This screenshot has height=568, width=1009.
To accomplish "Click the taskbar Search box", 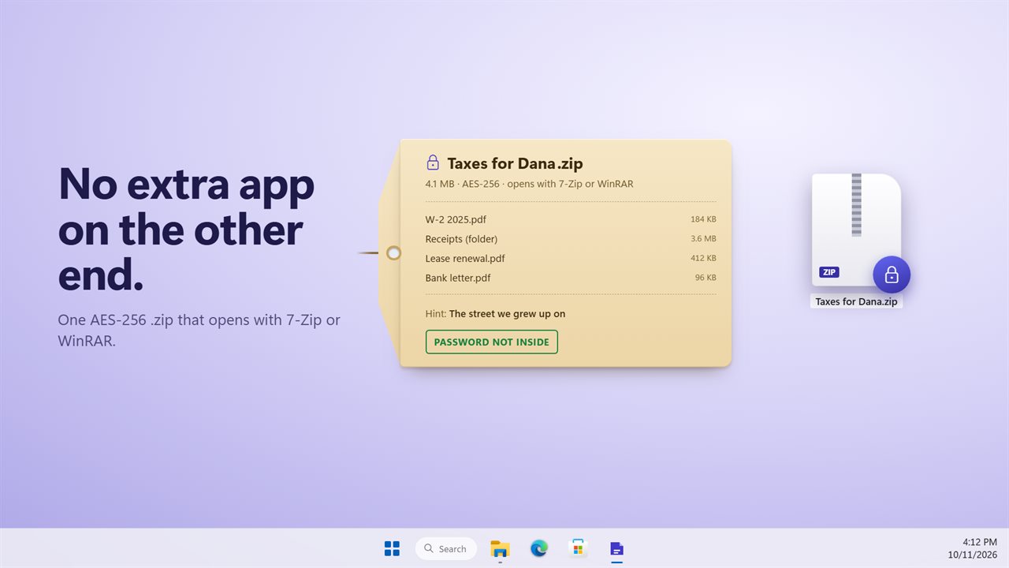I will pyautogui.click(x=446, y=548).
